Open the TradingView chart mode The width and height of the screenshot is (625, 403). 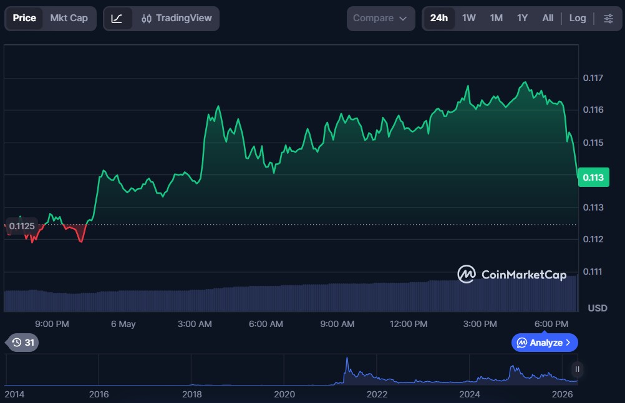pos(176,18)
